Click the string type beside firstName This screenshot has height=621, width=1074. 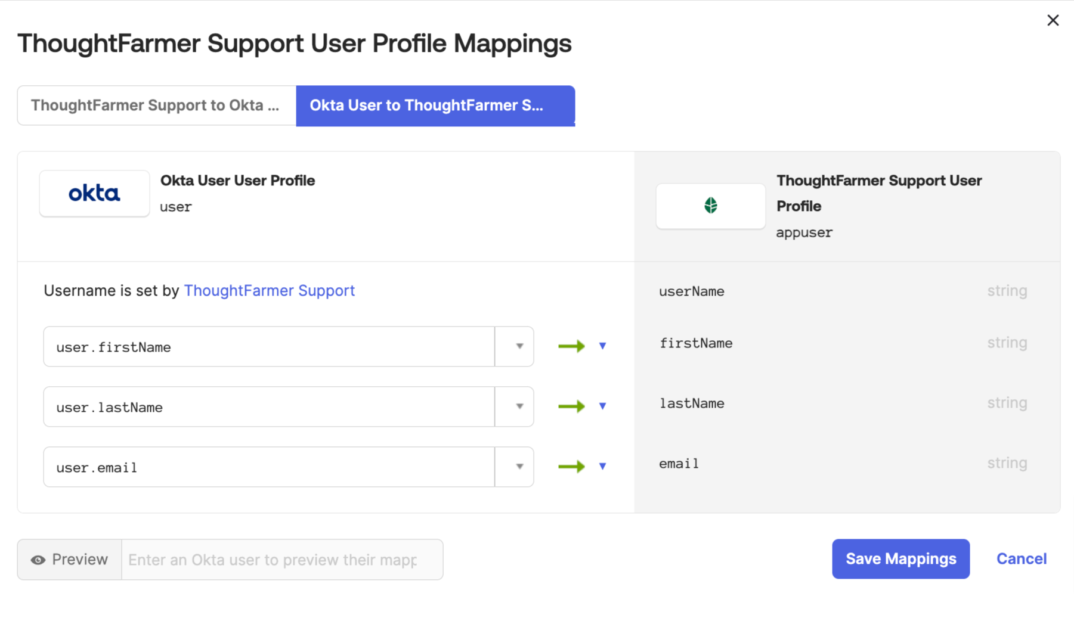1007,343
